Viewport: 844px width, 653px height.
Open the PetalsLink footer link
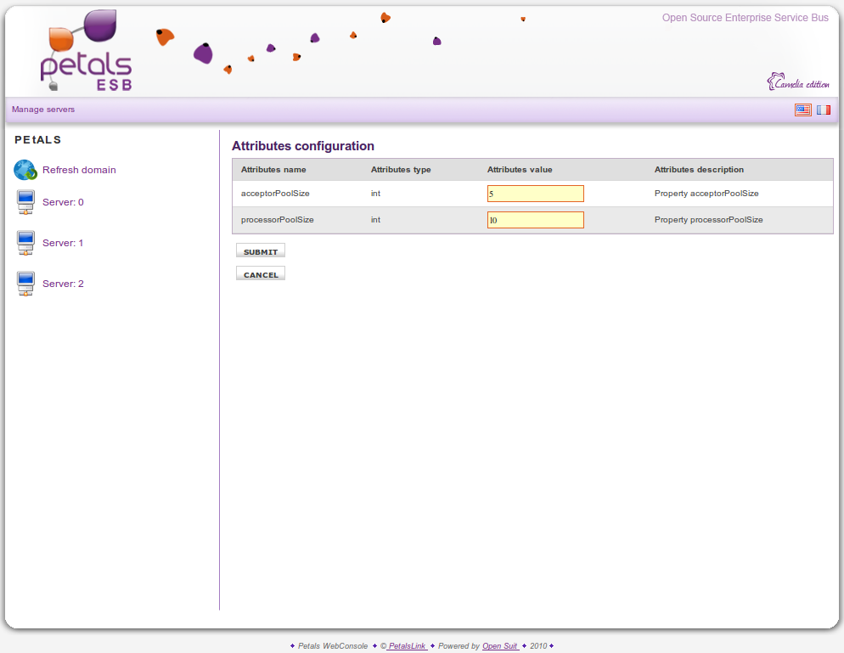(x=407, y=646)
